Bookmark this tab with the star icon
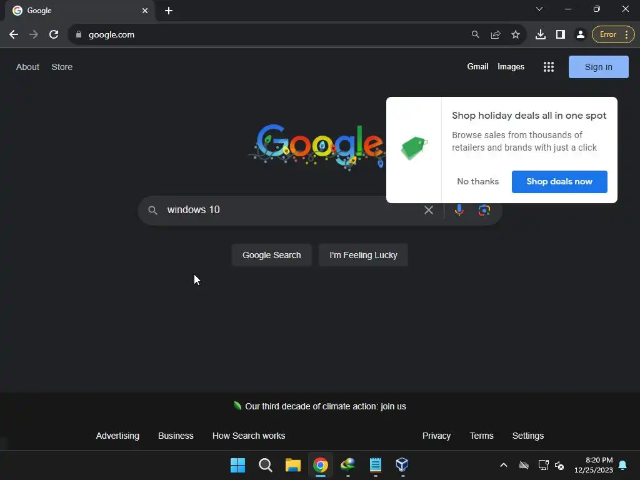This screenshot has height=480, width=640. (x=516, y=35)
